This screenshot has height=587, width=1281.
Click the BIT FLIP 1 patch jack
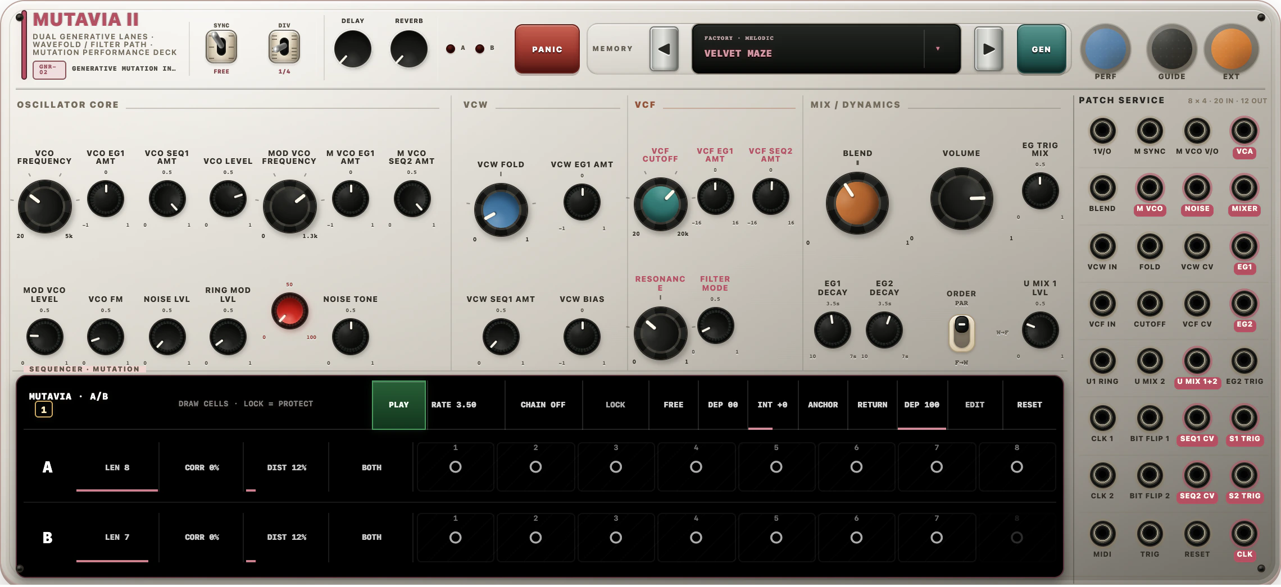1150,418
